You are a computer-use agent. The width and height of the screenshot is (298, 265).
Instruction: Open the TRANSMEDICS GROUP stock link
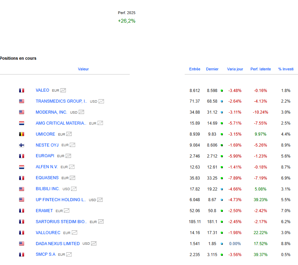pos(61,101)
